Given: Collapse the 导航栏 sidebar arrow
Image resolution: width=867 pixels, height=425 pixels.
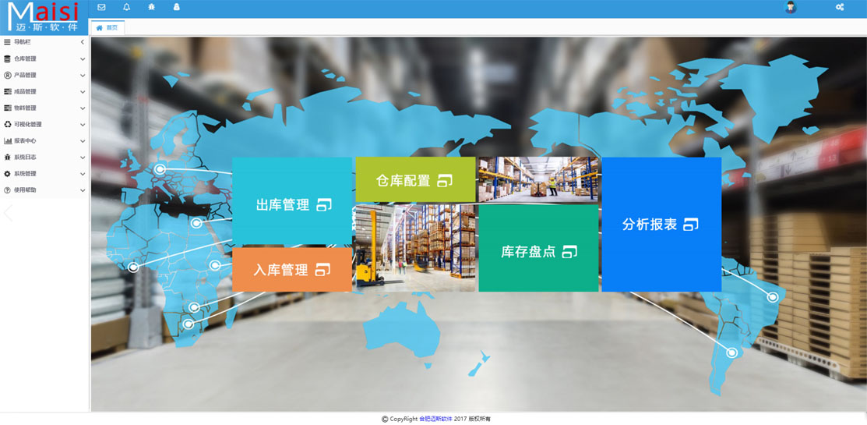Looking at the screenshot, I should 82,42.
